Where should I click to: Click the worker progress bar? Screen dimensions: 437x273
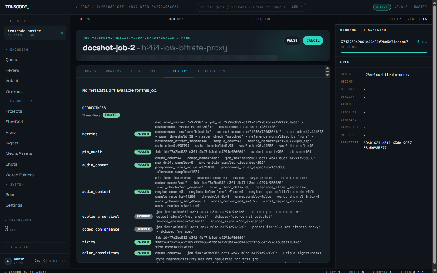point(384,52)
